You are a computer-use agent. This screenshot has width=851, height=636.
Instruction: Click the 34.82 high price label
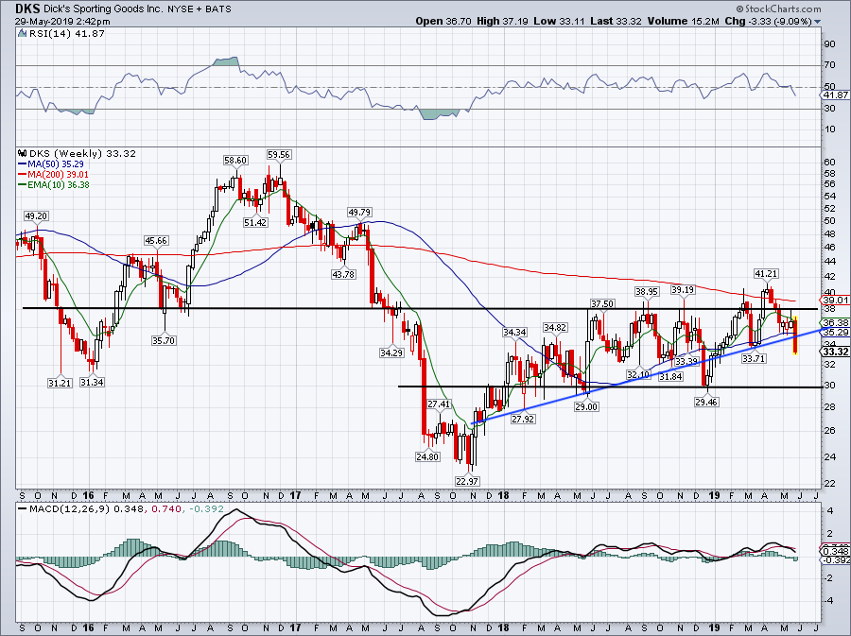[x=555, y=328]
